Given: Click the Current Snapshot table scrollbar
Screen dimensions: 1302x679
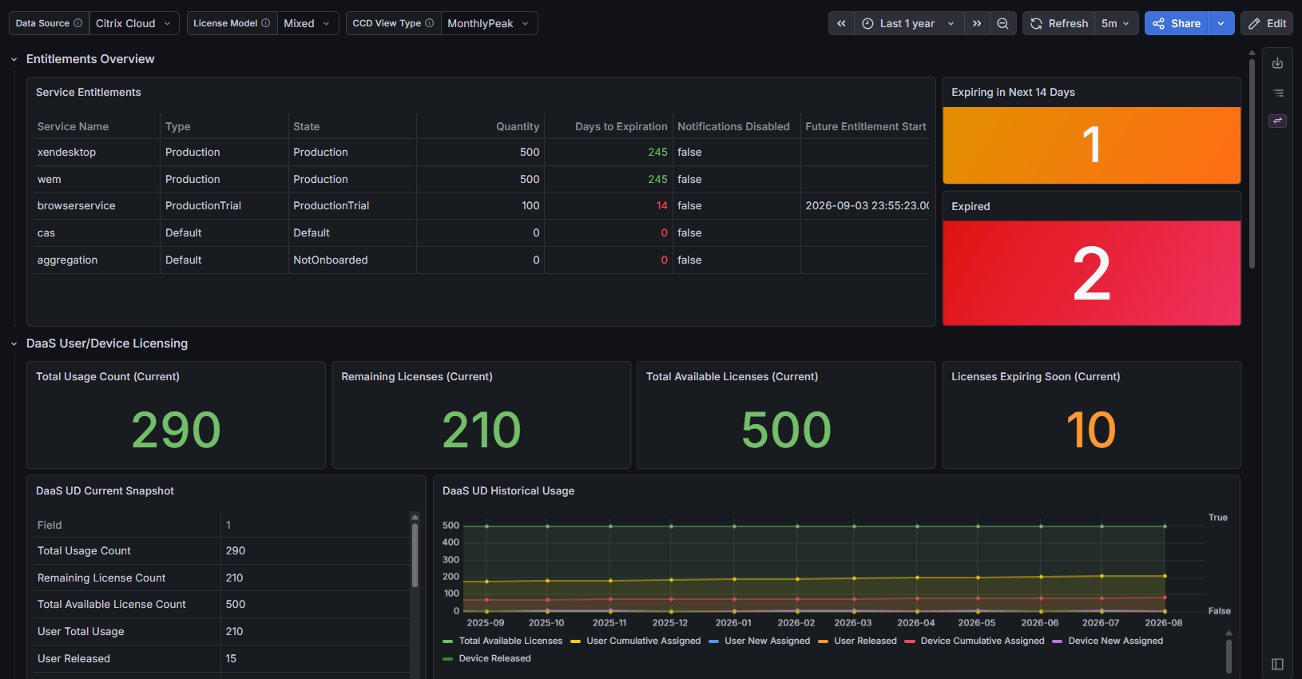Looking at the screenshot, I should [x=415, y=555].
